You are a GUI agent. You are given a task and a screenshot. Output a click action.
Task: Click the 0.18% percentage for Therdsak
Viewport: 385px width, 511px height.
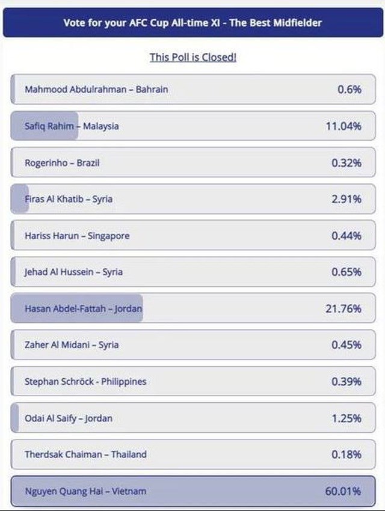346,454
